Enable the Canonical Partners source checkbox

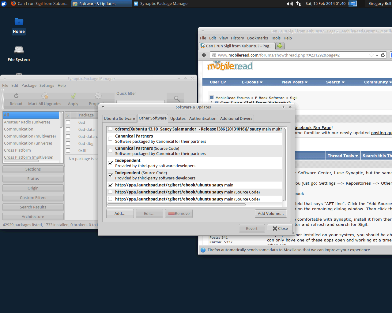(110, 138)
